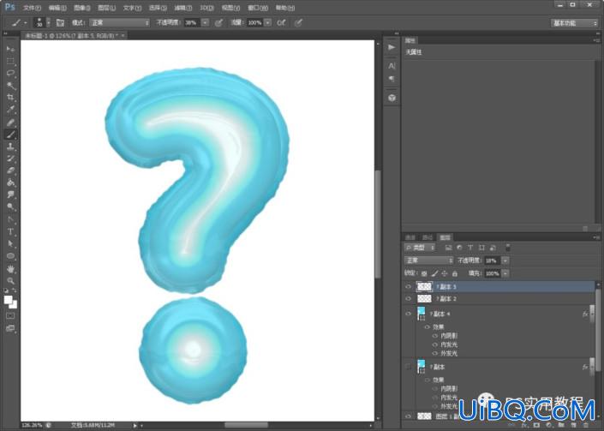Image resolution: width=604 pixels, height=431 pixels.
Task: Open the brush mode 正常 dropdown
Action: tap(119, 23)
